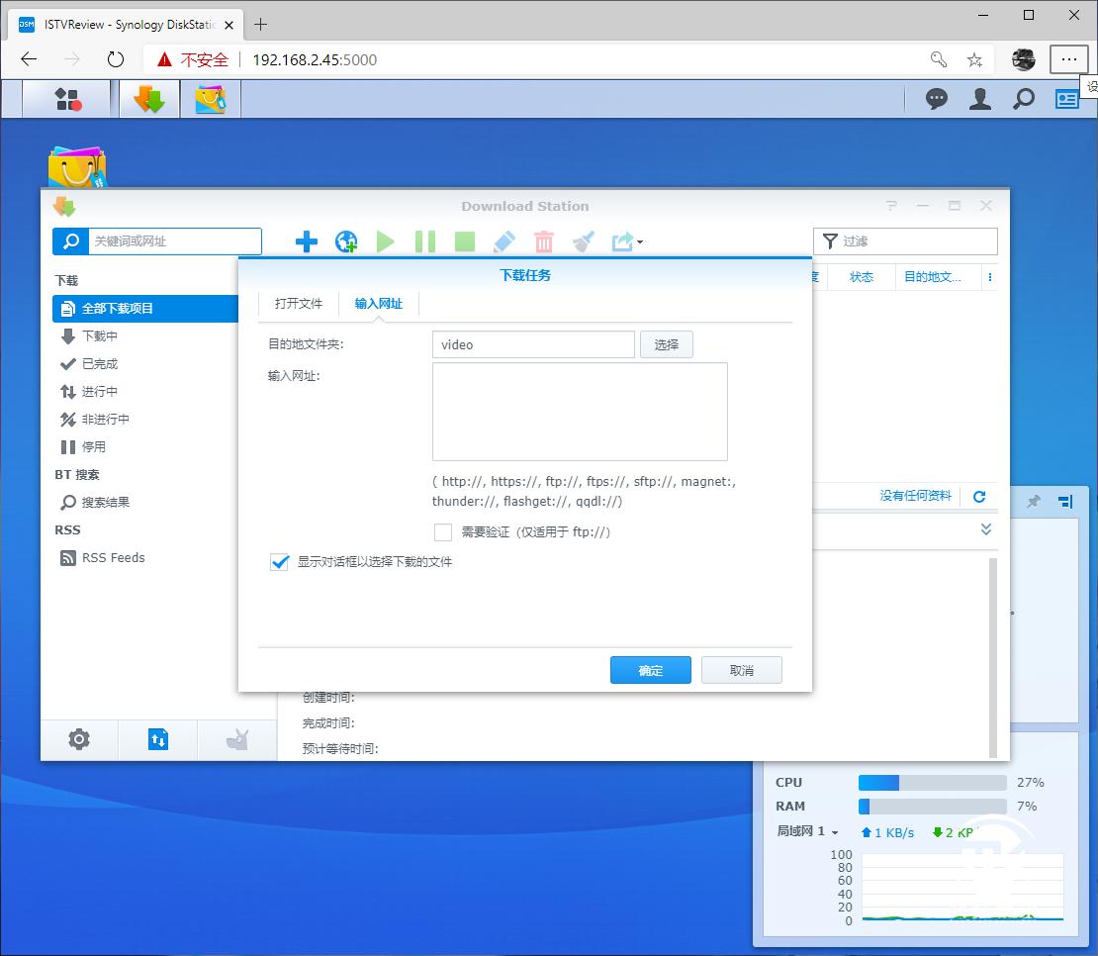Click the widget panel layout icon
This screenshot has height=956, width=1098.
tap(1065, 502)
